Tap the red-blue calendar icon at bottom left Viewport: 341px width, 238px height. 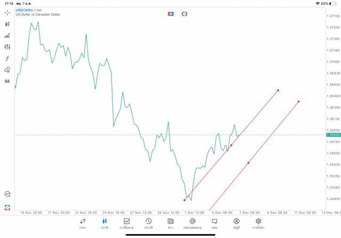pos(7,207)
